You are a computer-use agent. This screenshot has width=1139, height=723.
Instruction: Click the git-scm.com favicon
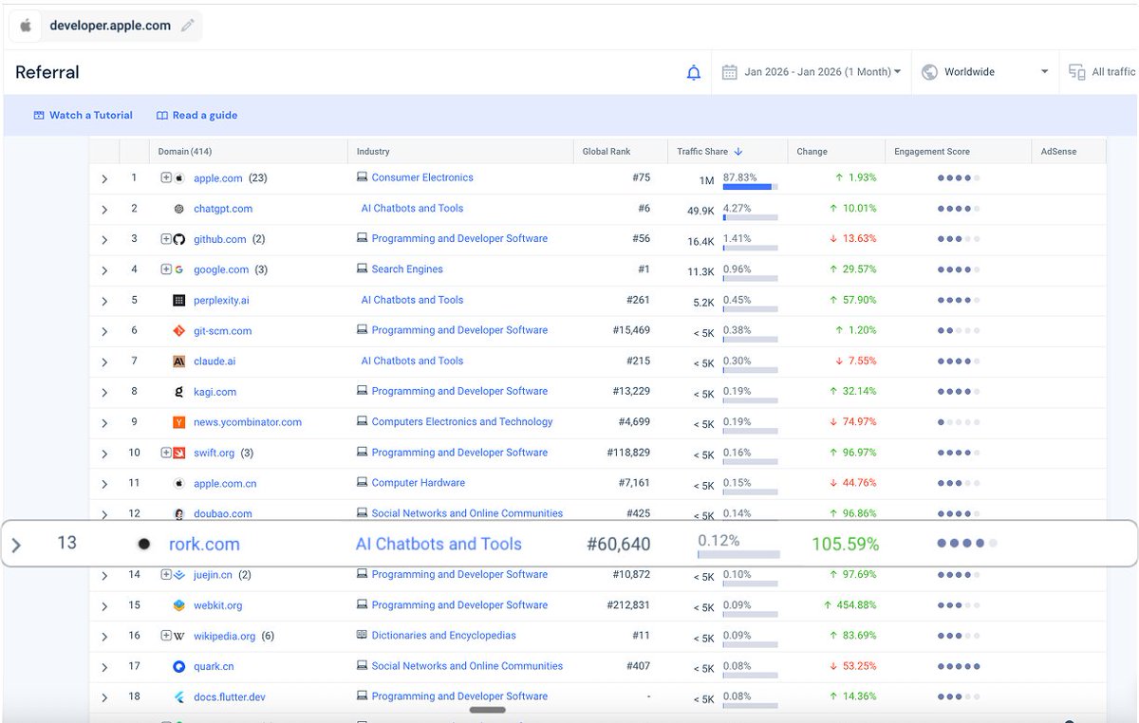click(178, 331)
